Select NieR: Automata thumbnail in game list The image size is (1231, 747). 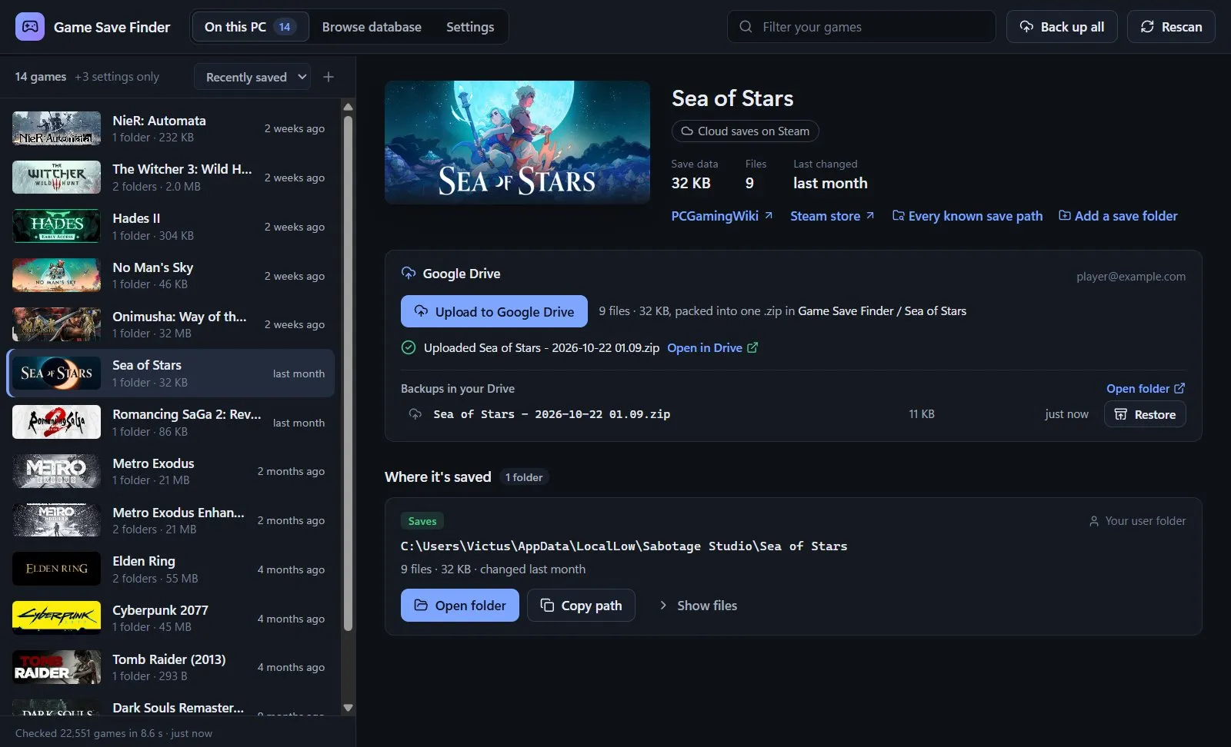pyautogui.click(x=56, y=128)
